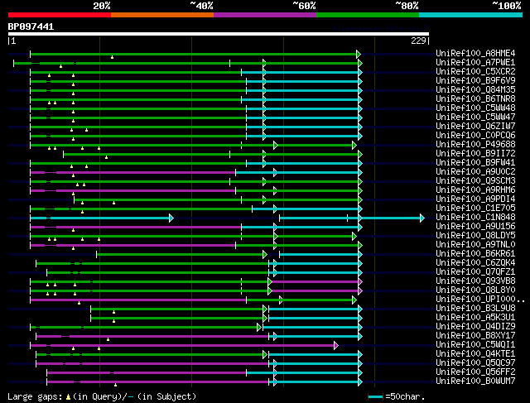Click the red 20% identity legend segment
Screen dimensions: 530x403
tap(60, 15)
